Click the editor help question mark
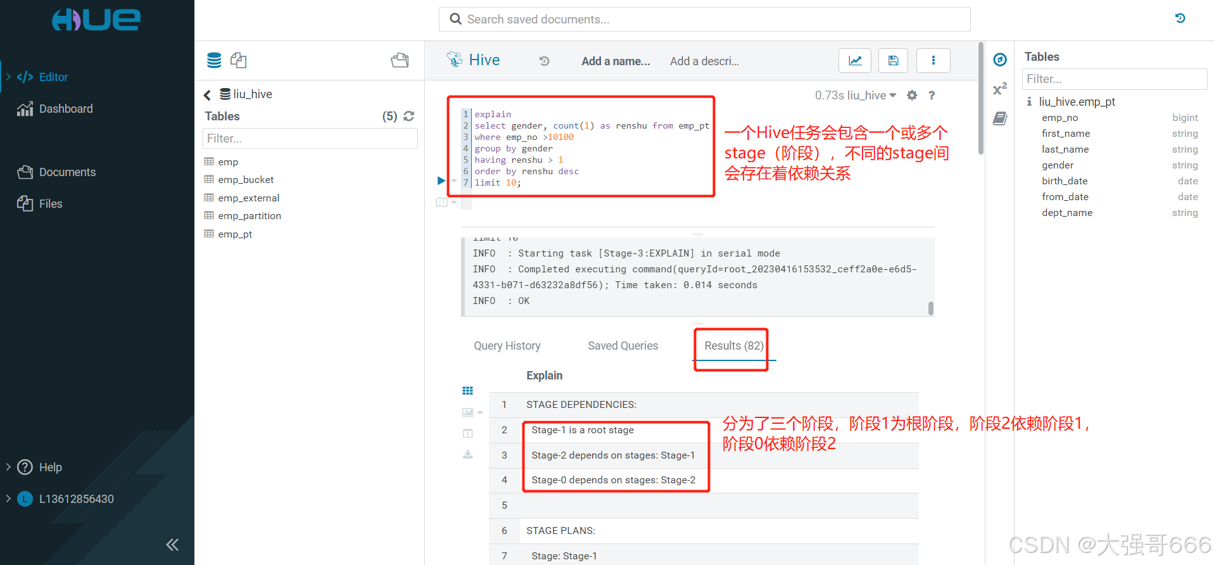Viewport: 1214px width, 565px height. tap(932, 95)
